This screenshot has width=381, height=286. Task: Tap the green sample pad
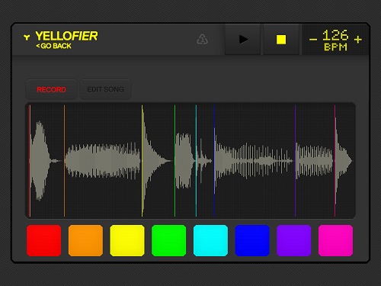tap(169, 240)
